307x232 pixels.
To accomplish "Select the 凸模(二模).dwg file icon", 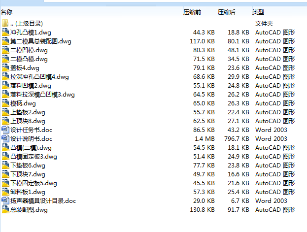I will [x=5, y=147].
